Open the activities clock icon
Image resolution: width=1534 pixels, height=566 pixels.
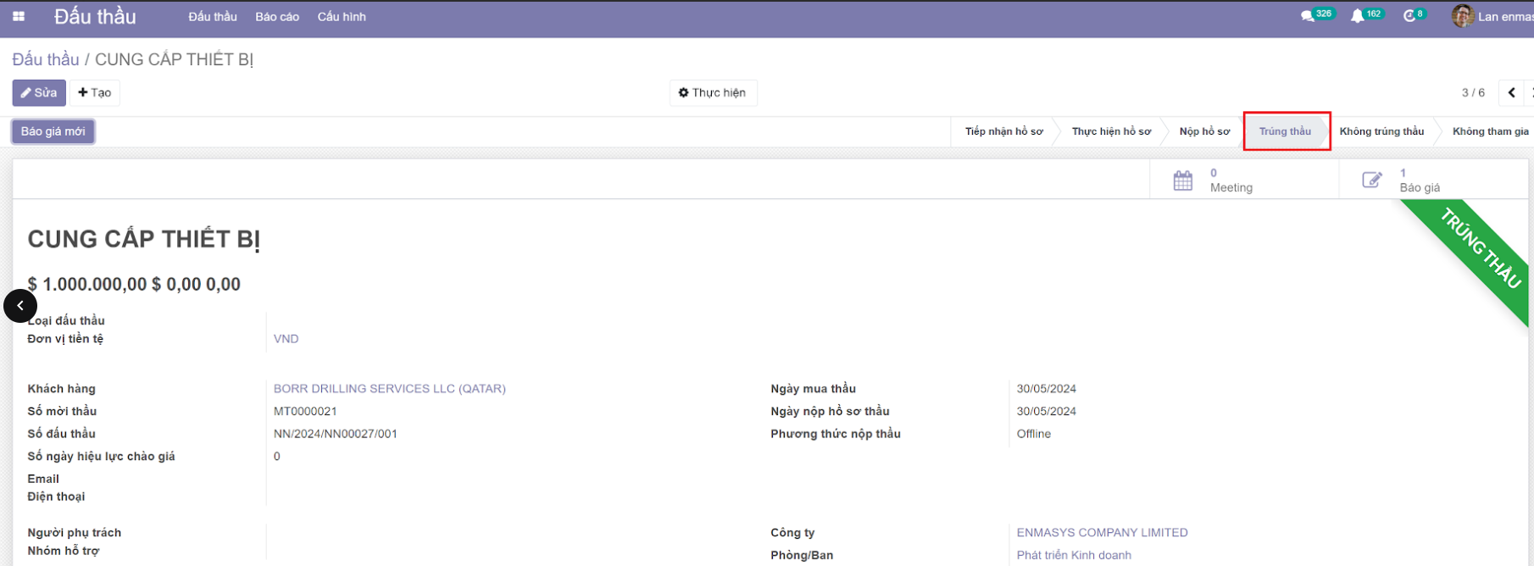(x=1409, y=16)
